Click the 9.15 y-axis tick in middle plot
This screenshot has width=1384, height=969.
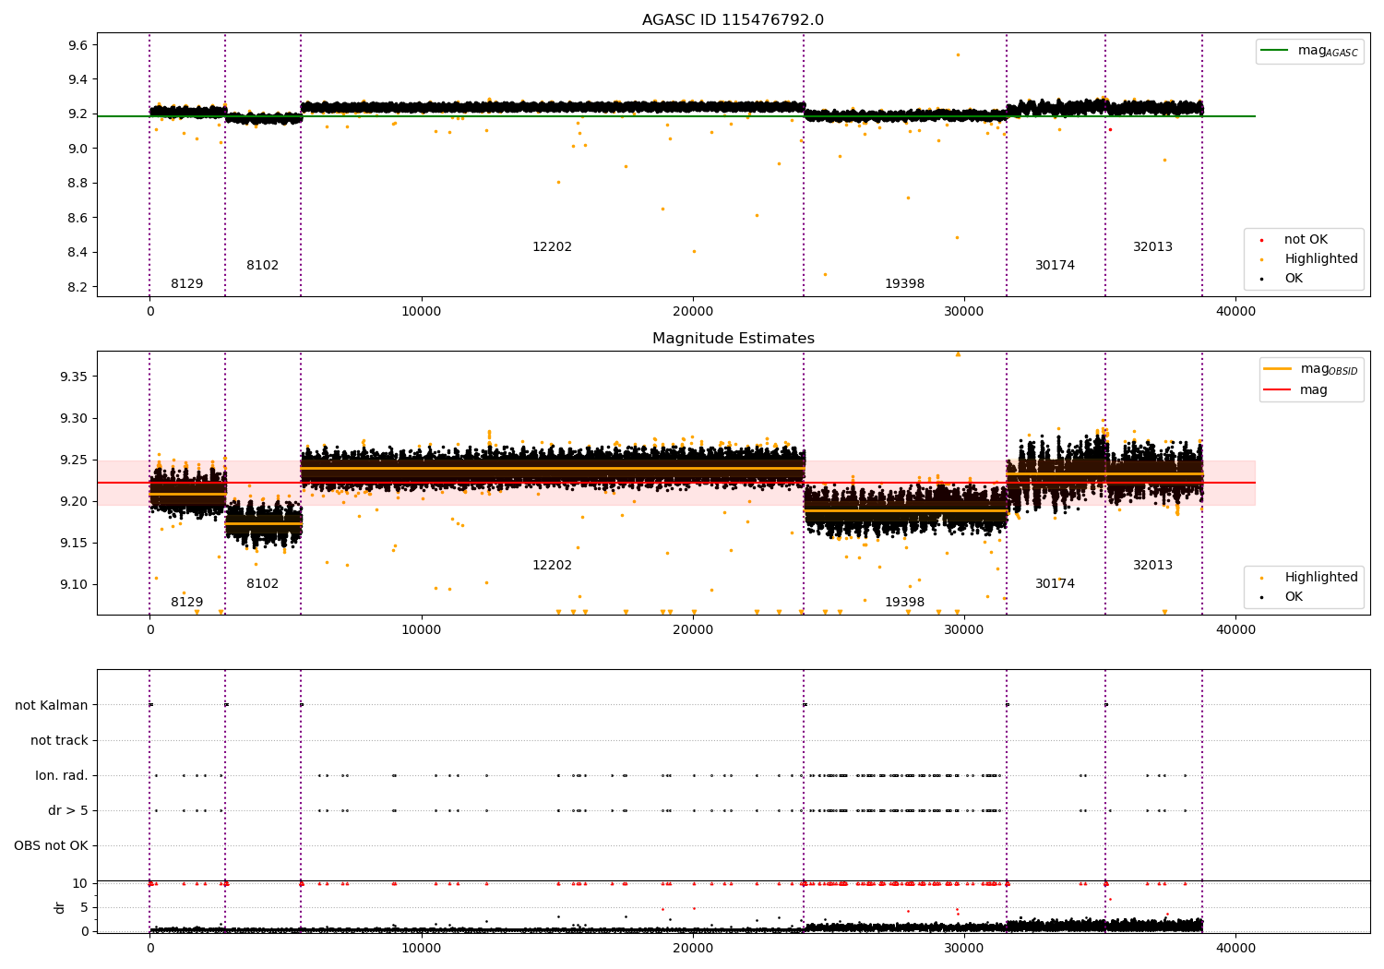(x=75, y=543)
